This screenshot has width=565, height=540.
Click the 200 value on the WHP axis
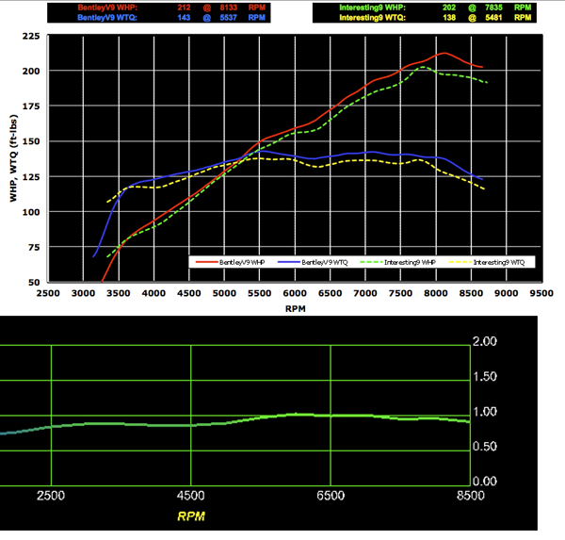point(31,71)
